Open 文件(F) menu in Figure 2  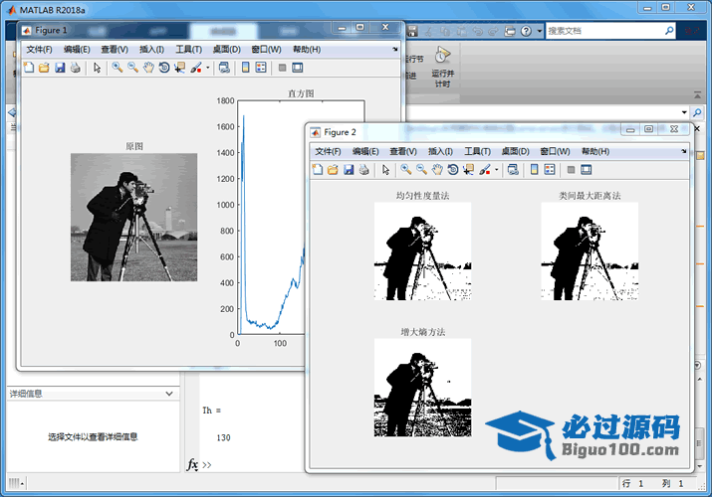click(x=328, y=151)
